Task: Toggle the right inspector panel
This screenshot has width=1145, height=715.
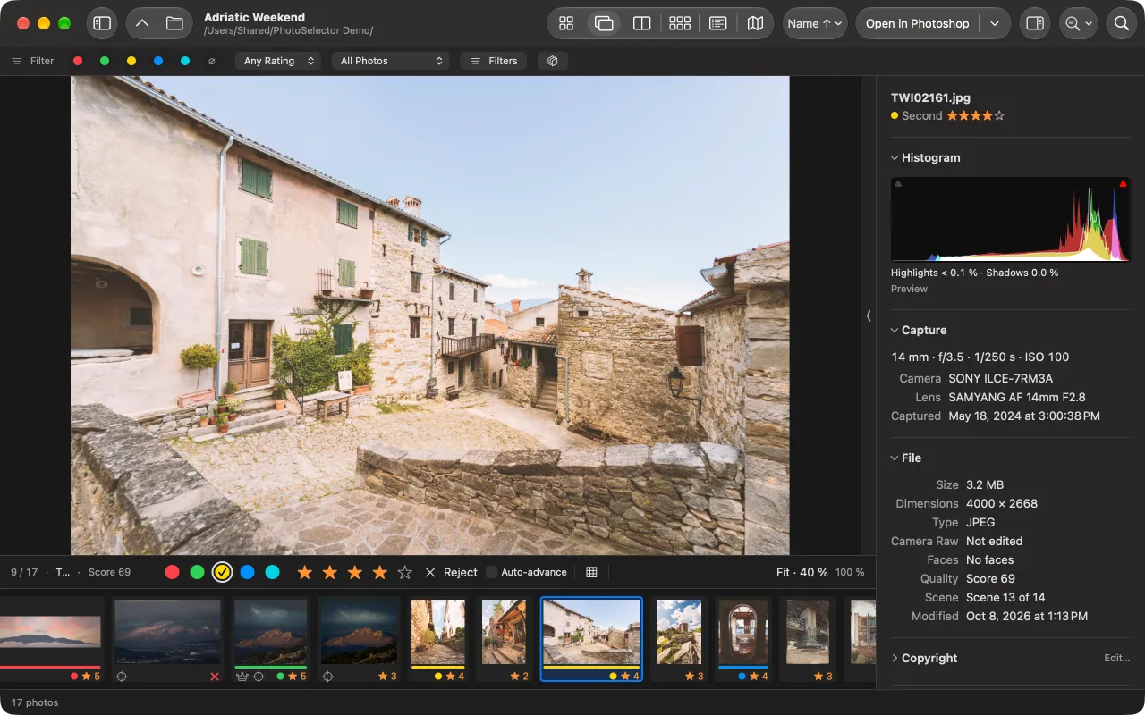Action: tap(1035, 23)
